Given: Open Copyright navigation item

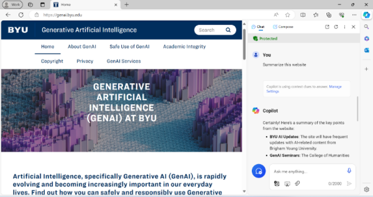Looking at the screenshot, I should coord(52,61).
